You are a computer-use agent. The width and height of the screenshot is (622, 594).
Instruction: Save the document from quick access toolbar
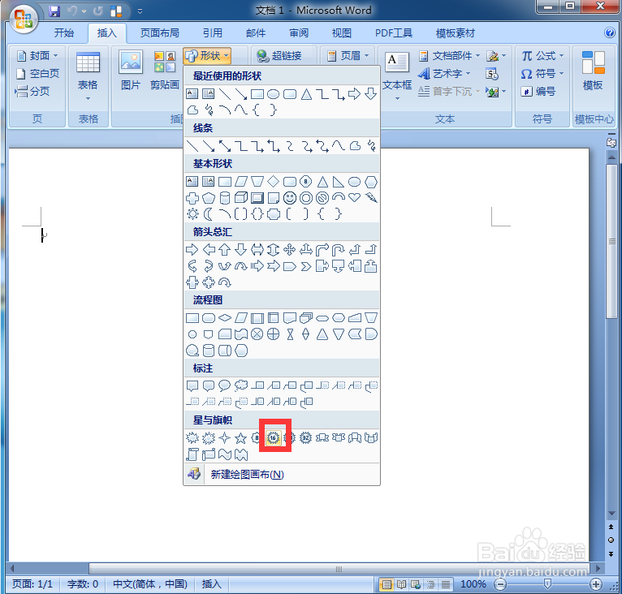coord(54,11)
